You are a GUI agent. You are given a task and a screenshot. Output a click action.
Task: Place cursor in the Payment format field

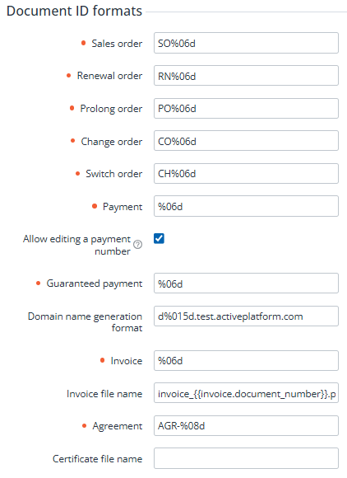[x=246, y=206]
